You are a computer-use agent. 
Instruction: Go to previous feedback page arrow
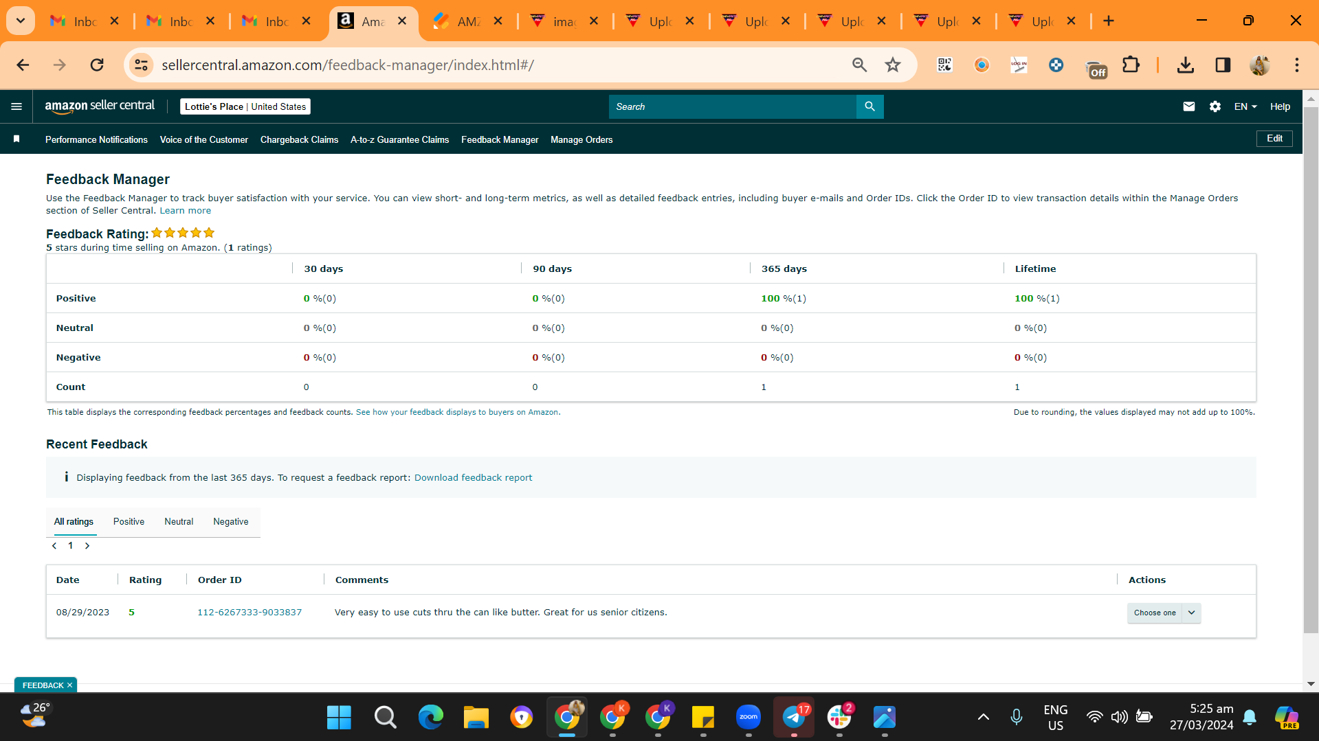click(54, 546)
